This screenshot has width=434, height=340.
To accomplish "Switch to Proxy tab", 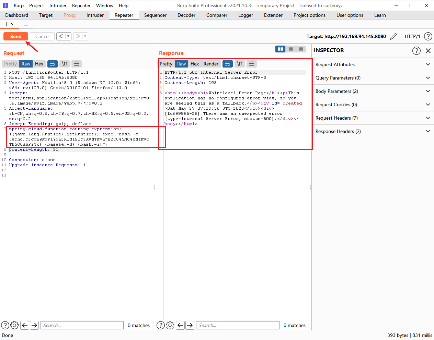I will pyautogui.click(x=69, y=15).
